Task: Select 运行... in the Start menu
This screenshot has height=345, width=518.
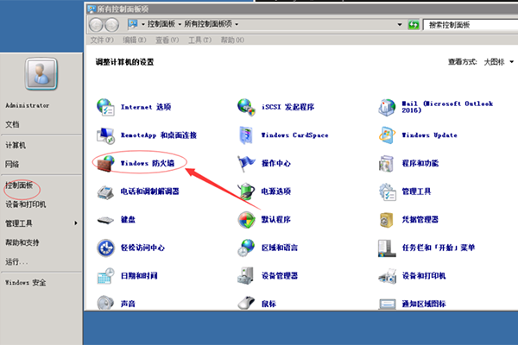Action: (x=16, y=262)
